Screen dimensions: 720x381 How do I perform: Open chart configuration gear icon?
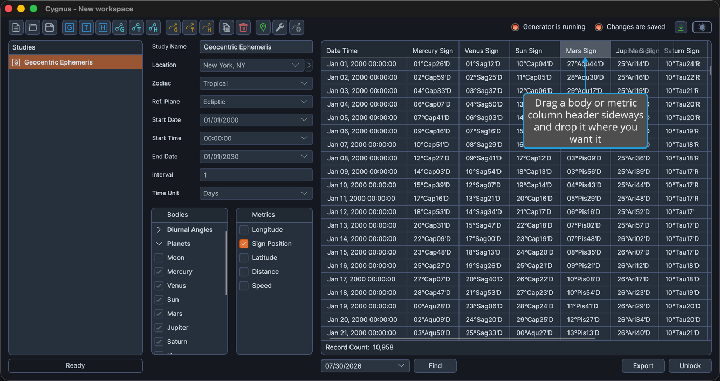point(297,27)
